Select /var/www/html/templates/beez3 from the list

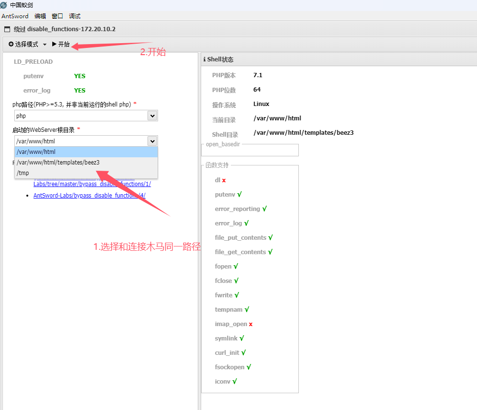pos(58,163)
